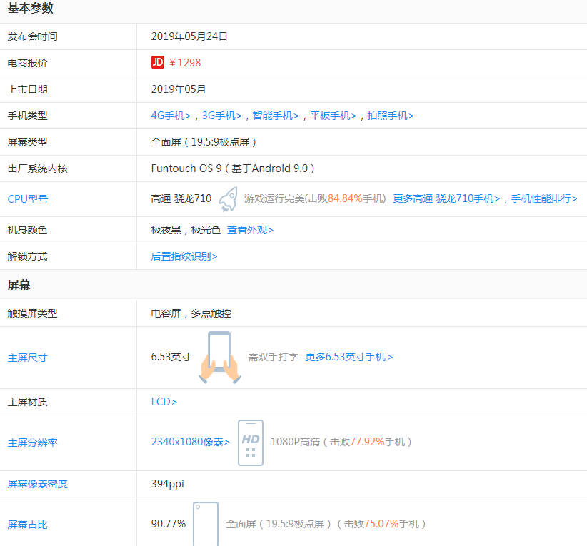Click the CPU型号 row label link

pos(29,198)
